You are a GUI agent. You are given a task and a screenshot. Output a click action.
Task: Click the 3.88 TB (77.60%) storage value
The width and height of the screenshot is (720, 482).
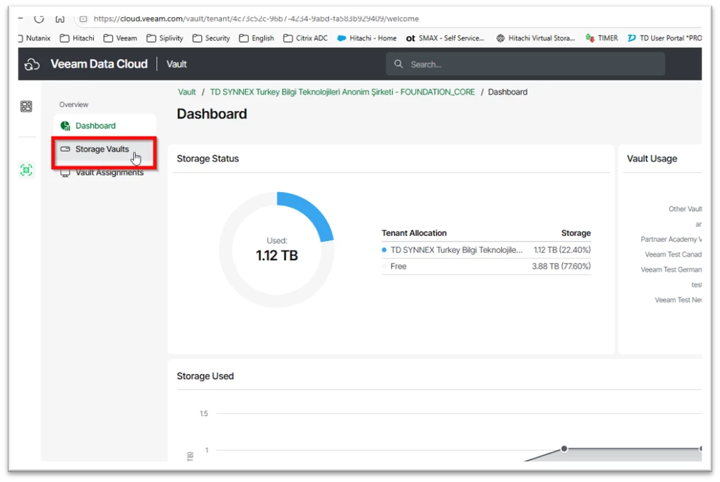(x=561, y=266)
